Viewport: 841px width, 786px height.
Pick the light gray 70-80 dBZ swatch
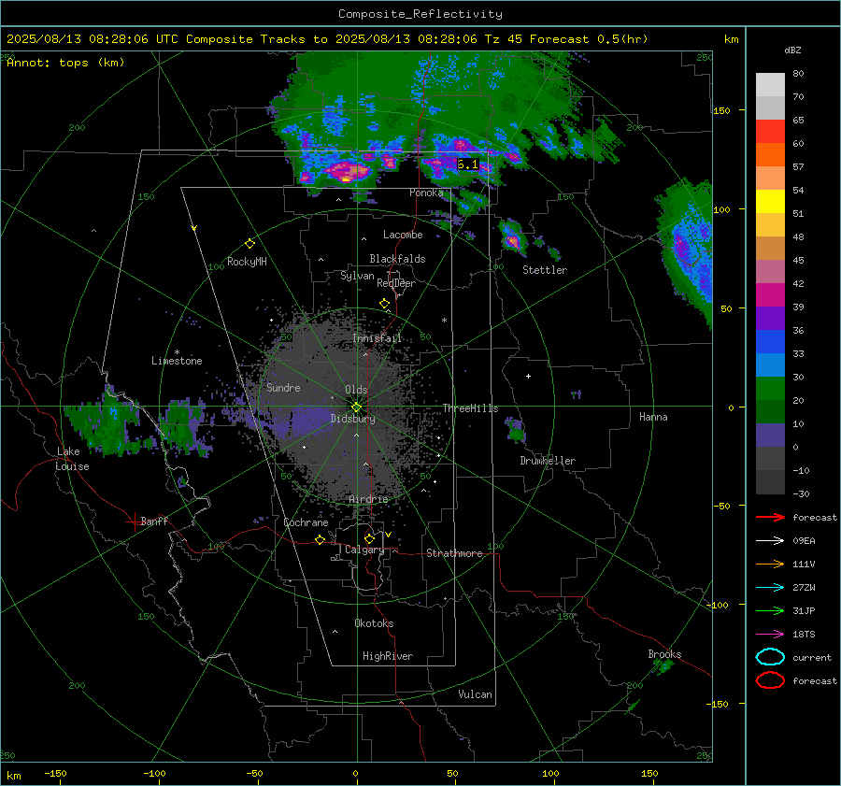(x=770, y=85)
